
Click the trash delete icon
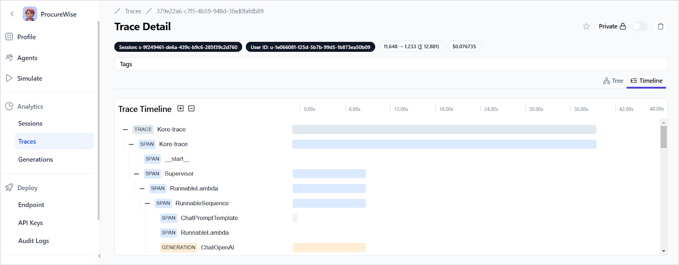click(x=660, y=26)
